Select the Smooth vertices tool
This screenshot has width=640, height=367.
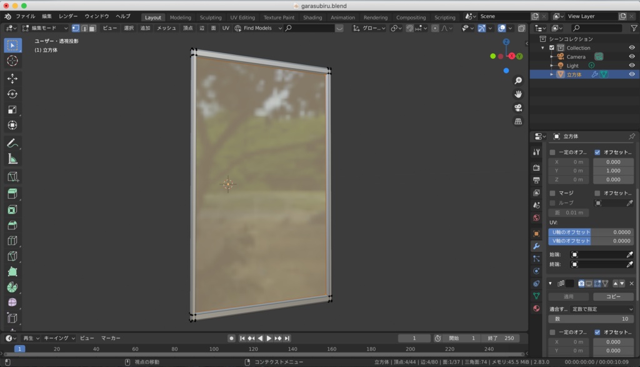tap(12, 303)
